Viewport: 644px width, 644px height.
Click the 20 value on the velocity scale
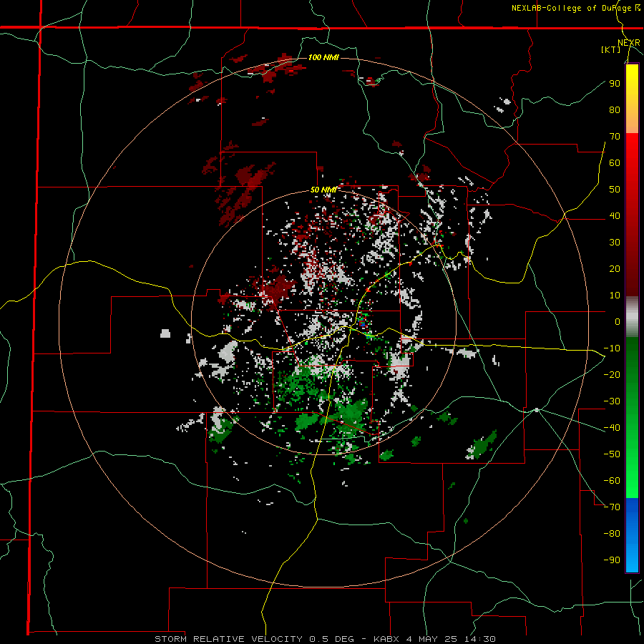click(615, 268)
